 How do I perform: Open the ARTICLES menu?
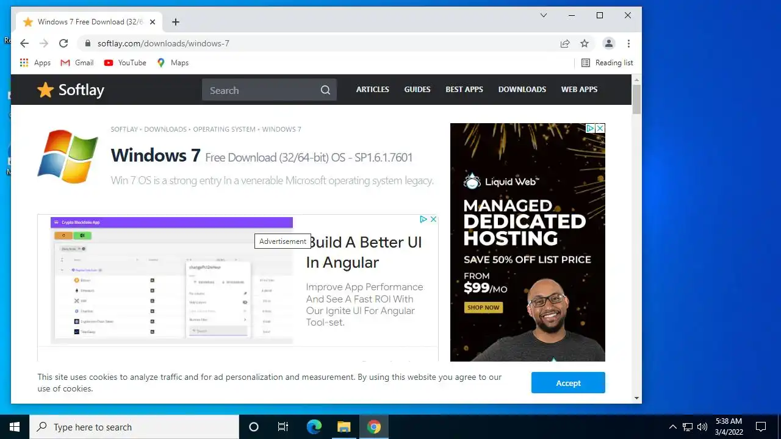point(373,90)
